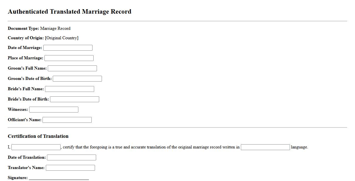Click the "Certification of Translation" heading
Image resolution: width=355 pixels, height=181 pixels.
[38, 136]
